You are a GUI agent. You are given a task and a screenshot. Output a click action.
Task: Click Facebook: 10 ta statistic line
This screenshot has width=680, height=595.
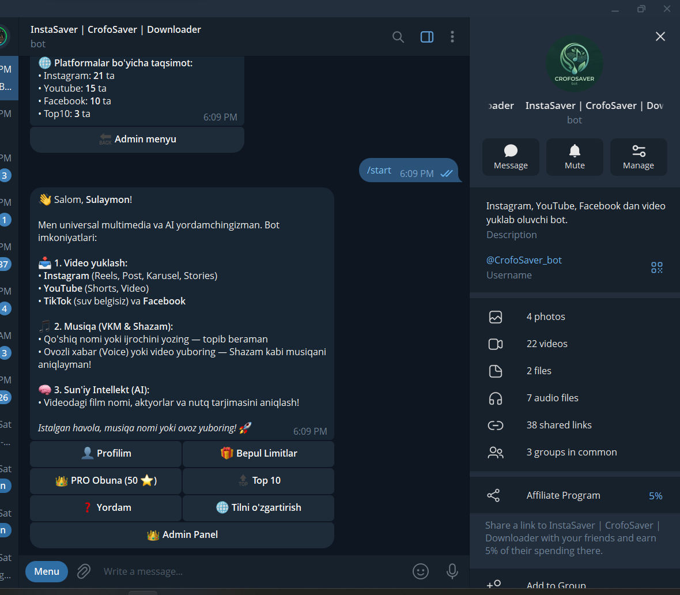coord(74,101)
